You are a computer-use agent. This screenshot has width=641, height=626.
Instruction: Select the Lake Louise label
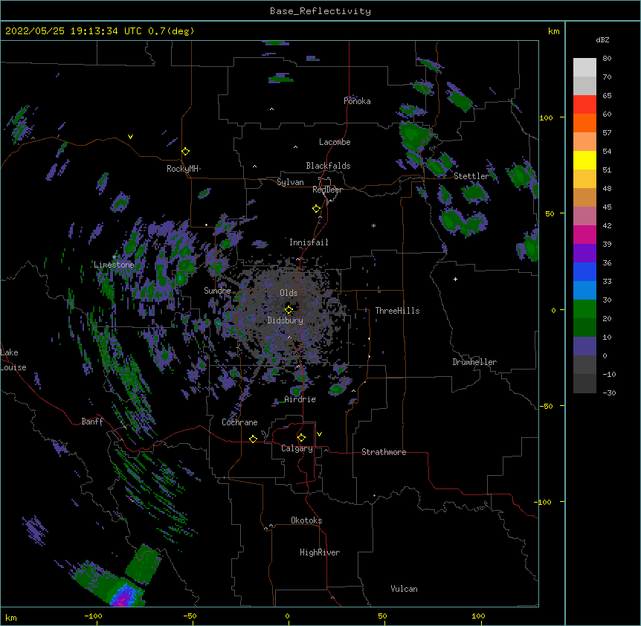click(x=13, y=360)
